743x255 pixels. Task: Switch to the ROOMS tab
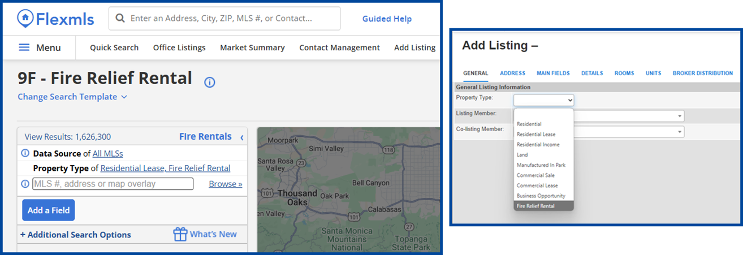pos(624,73)
